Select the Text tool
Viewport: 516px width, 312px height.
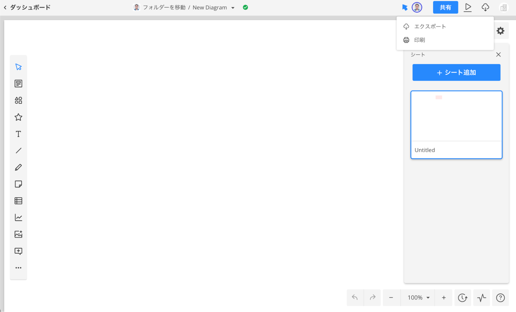pyautogui.click(x=18, y=134)
